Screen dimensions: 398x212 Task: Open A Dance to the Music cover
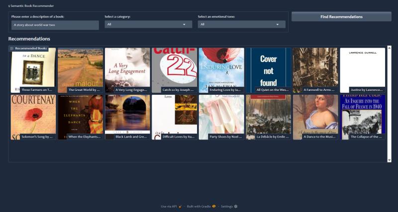pos(315,117)
